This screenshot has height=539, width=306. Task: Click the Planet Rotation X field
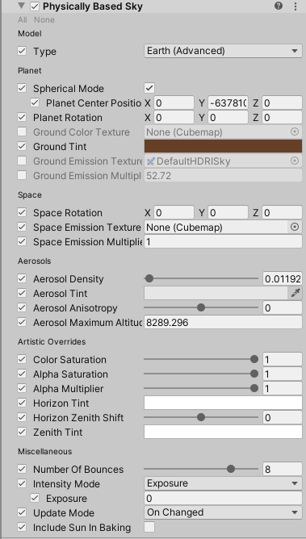(174, 118)
